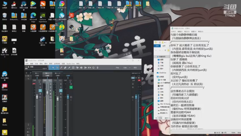Image resolution: width=241 pixels, height=136 pixels.
Task: Toggle blue monitor button on first 输入 L channel
Action: (40, 91)
